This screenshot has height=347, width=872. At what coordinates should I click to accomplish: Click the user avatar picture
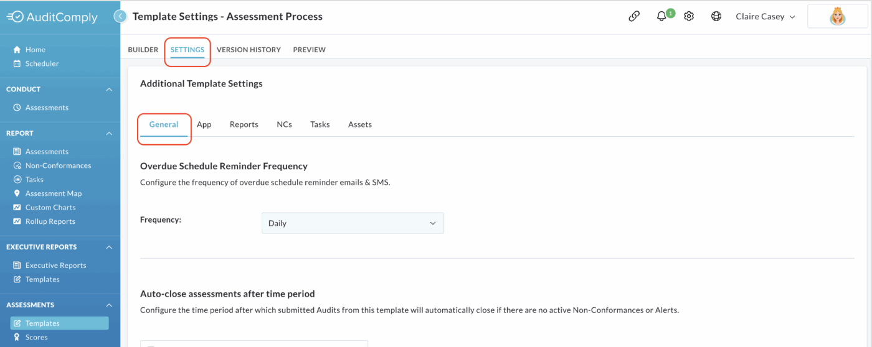(x=838, y=17)
